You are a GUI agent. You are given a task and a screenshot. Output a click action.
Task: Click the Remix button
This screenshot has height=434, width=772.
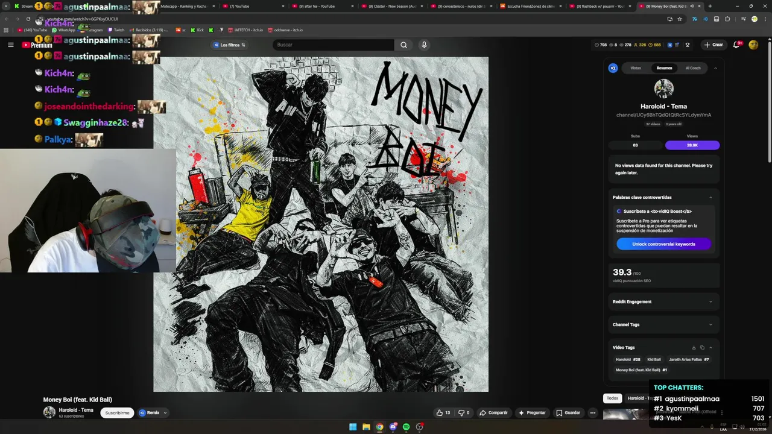click(150, 413)
